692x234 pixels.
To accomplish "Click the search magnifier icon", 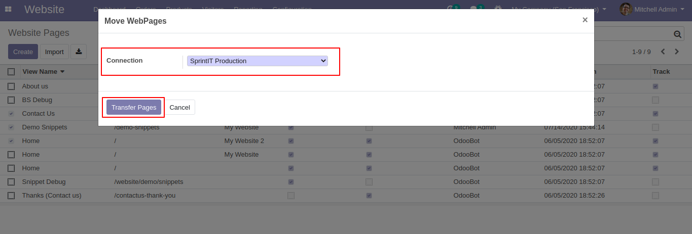I will [677, 34].
